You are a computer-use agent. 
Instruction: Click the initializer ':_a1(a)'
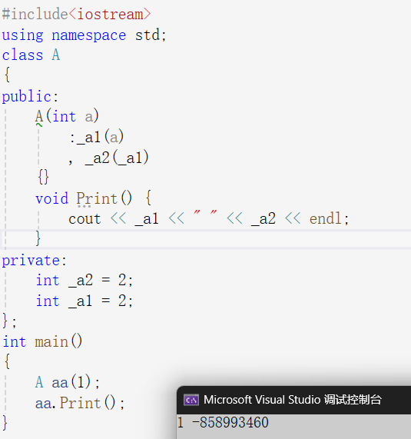point(97,137)
